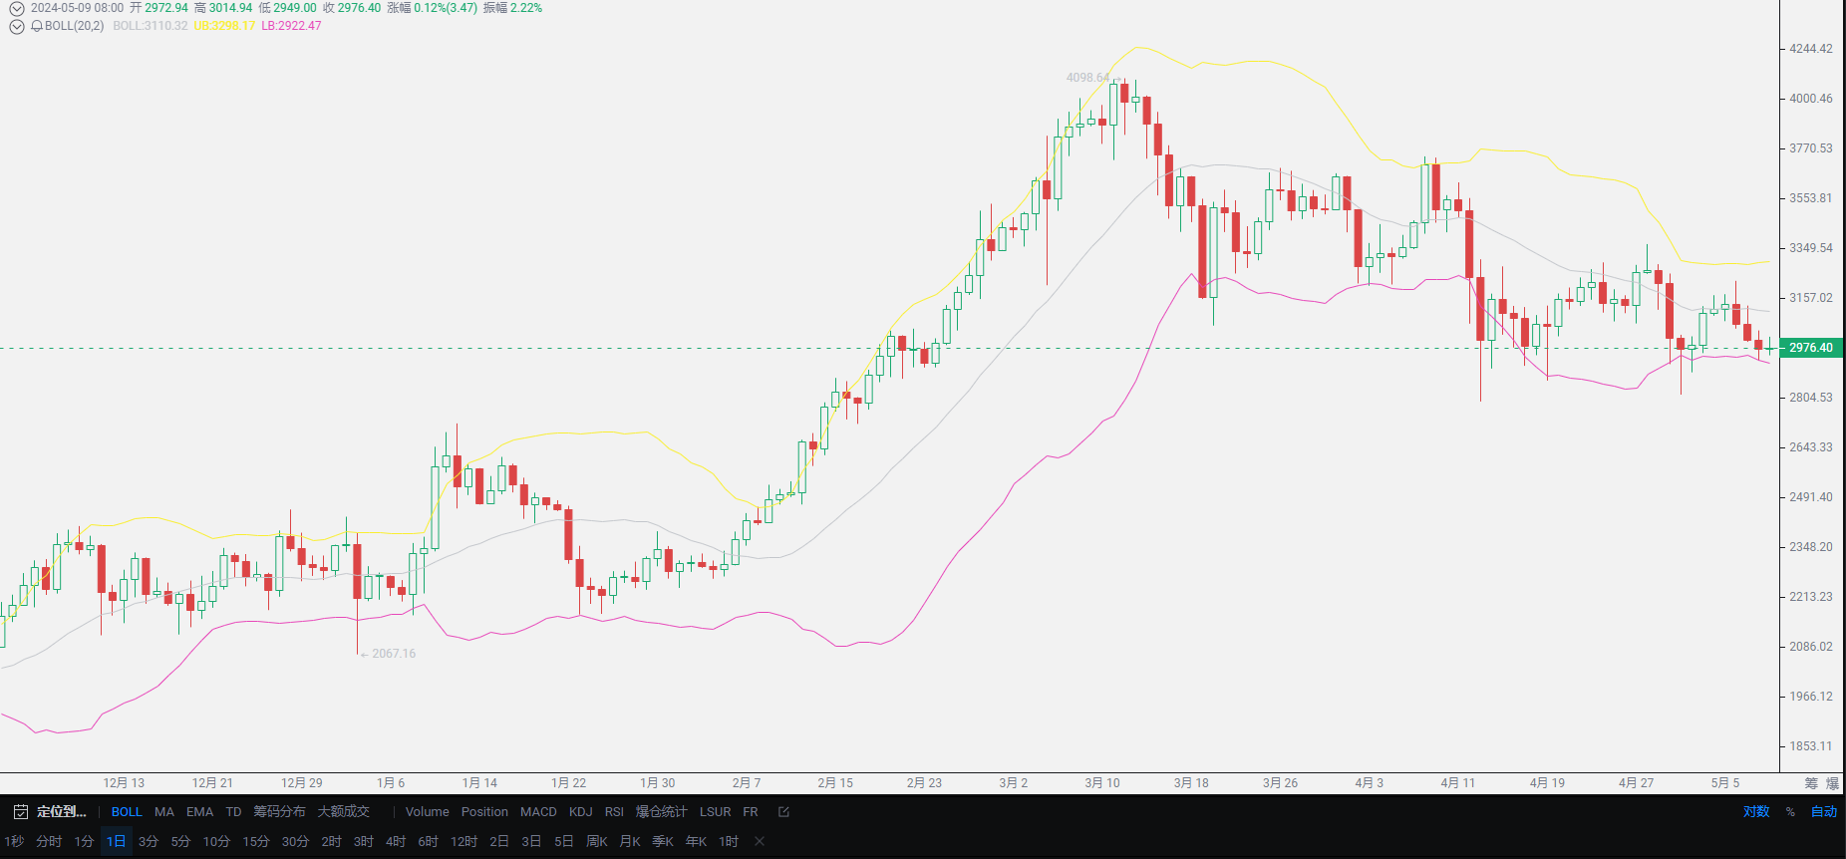The width and height of the screenshot is (1846, 859).
Task: Switch to the 季K timeframe
Action: click(663, 842)
